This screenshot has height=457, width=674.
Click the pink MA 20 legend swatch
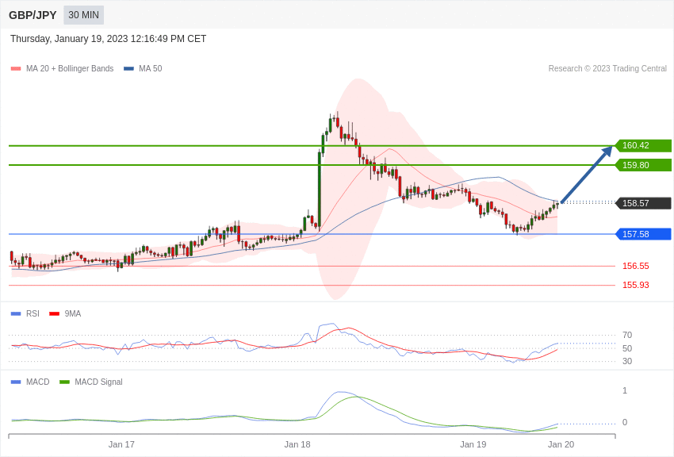click(x=16, y=69)
